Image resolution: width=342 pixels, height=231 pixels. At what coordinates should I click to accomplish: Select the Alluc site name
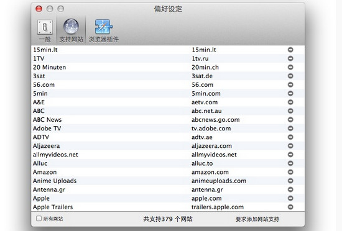click(40, 163)
